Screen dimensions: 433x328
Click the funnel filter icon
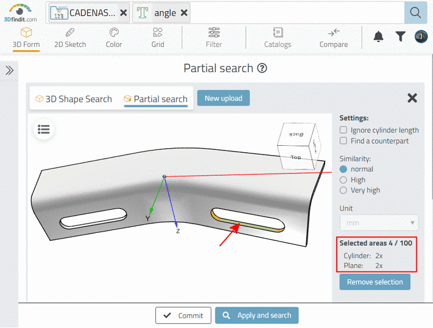(400, 36)
